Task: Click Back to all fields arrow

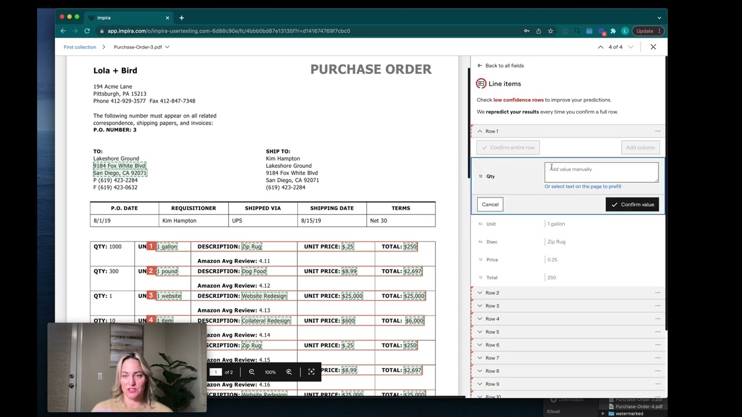Action: click(479, 65)
